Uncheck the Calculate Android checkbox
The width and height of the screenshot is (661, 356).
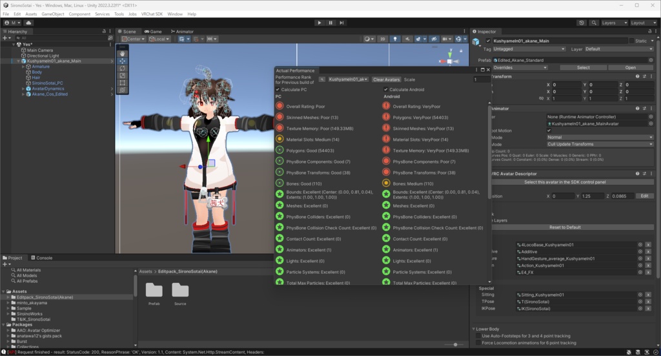[x=386, y=89]
